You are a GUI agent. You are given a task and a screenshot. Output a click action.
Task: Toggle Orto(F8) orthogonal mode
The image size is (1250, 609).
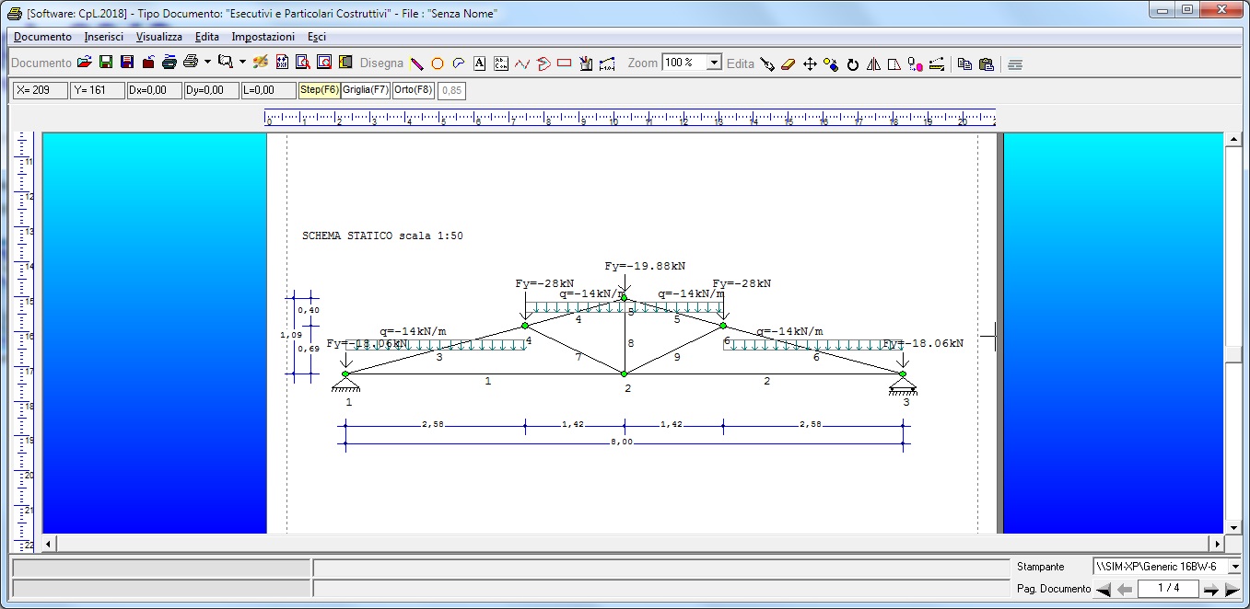[x=414, y=90]
